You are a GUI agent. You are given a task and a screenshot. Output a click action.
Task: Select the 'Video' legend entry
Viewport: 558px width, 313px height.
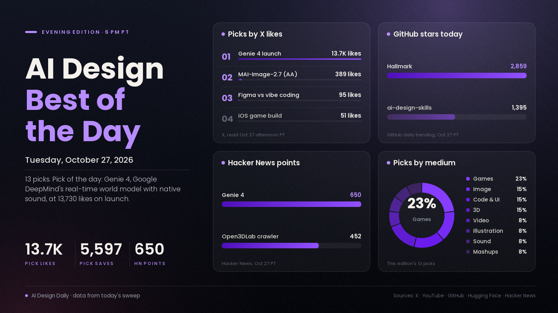click(x=496, y=220)
